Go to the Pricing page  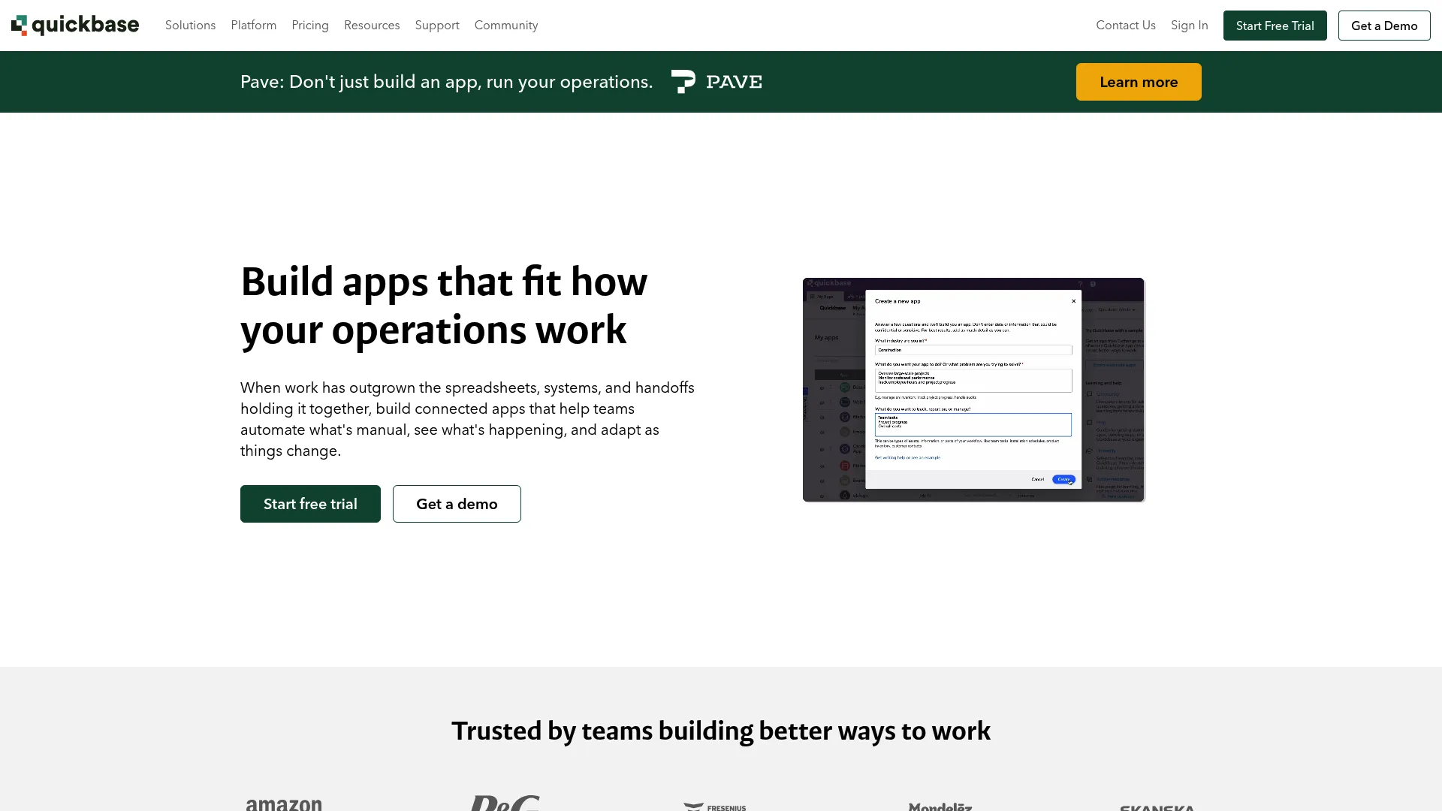310,26
